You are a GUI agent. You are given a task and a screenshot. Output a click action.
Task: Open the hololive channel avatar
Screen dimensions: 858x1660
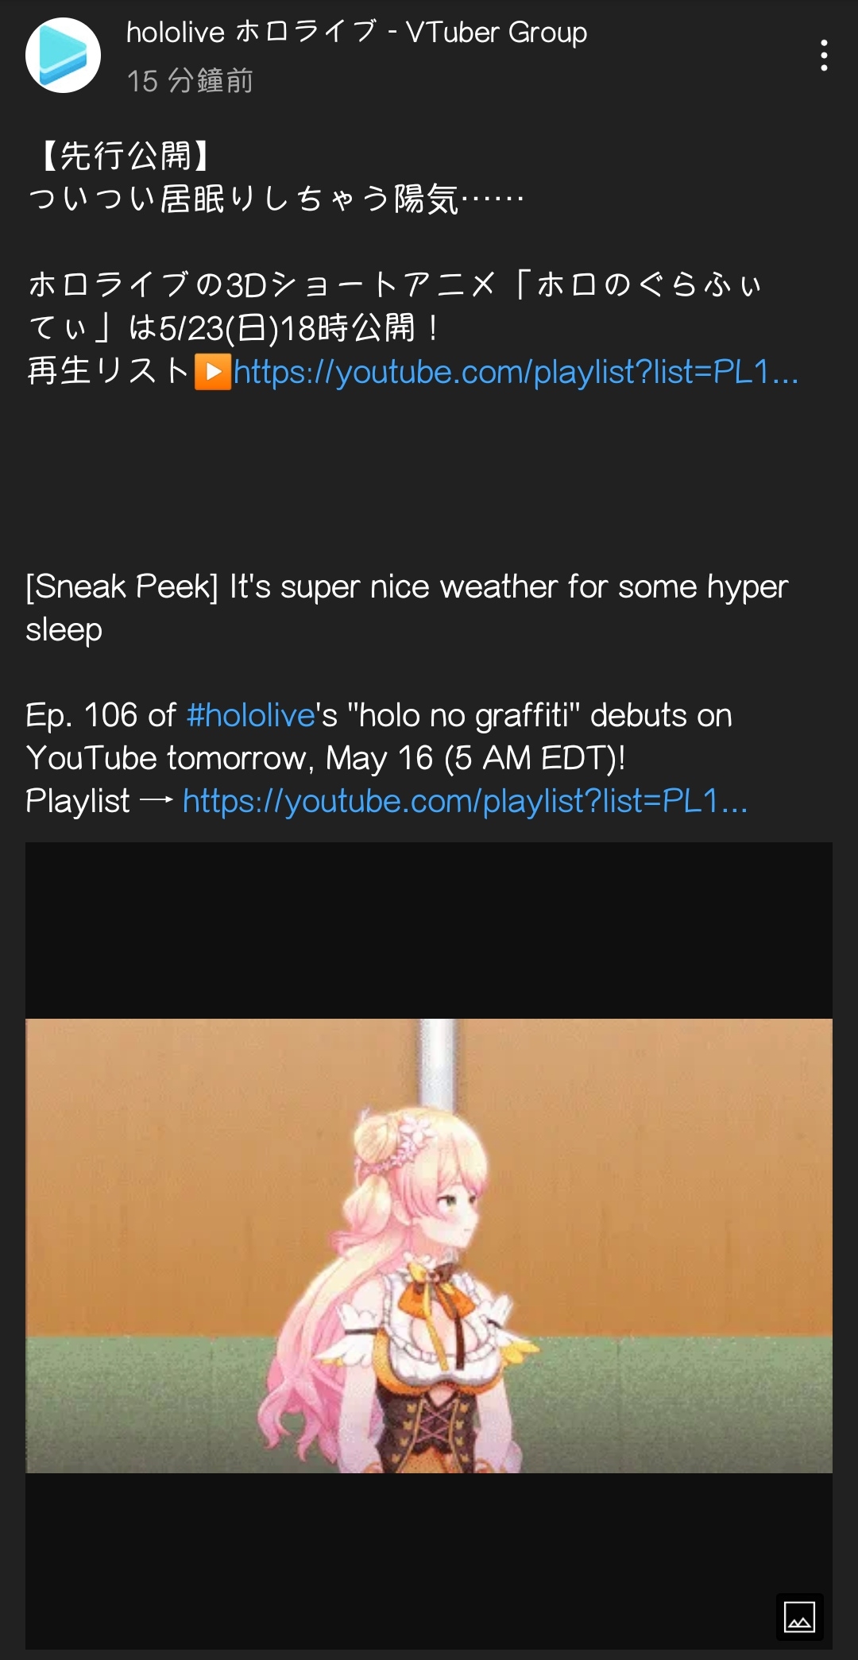coord(64,56)
